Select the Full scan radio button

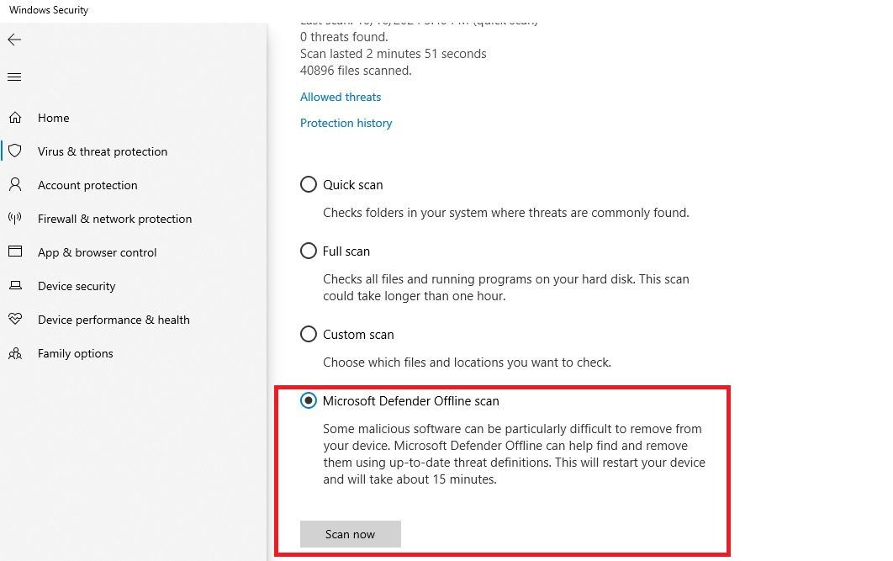pos(309,251)
